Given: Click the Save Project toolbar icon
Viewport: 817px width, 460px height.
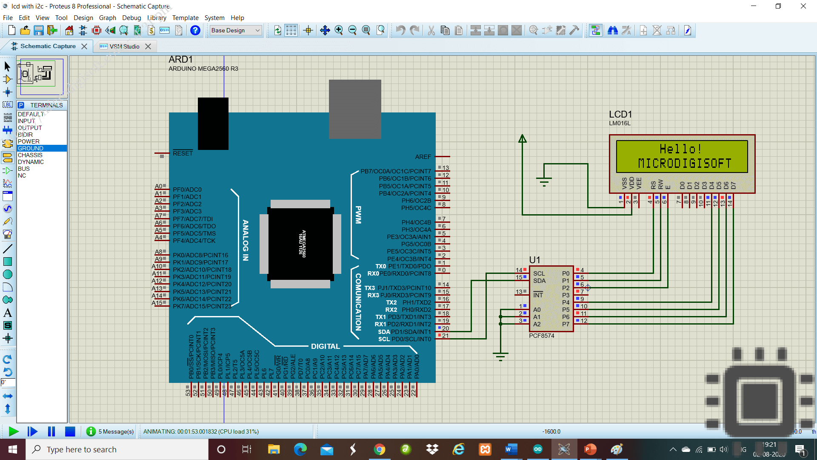Looking at the screenshot, I should (39, 30).
